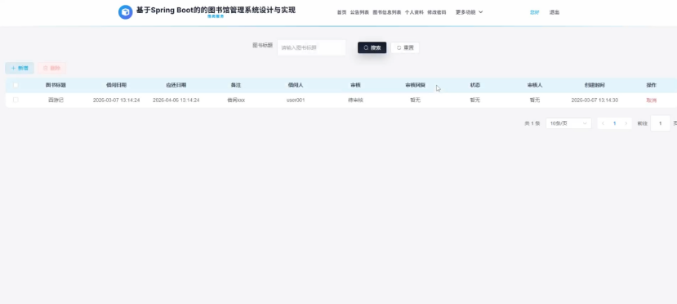Click the 您好 user greeting link

[535, 12]
